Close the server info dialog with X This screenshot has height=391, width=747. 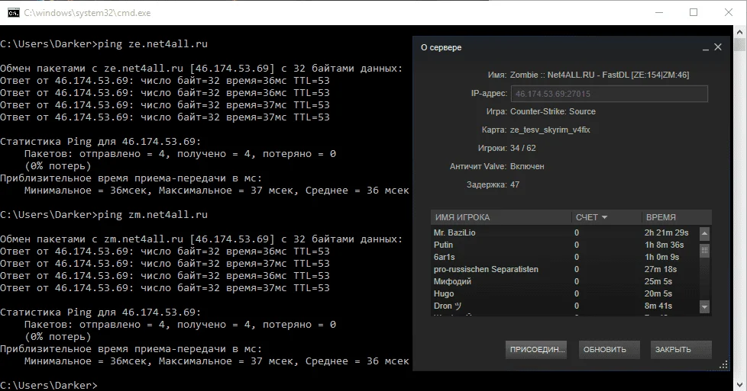(718, 47)
